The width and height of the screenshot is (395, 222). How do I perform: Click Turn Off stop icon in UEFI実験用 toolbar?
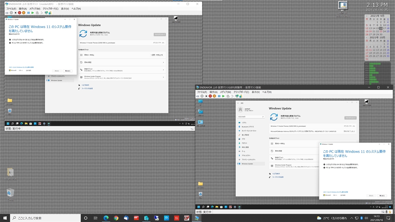206,96
